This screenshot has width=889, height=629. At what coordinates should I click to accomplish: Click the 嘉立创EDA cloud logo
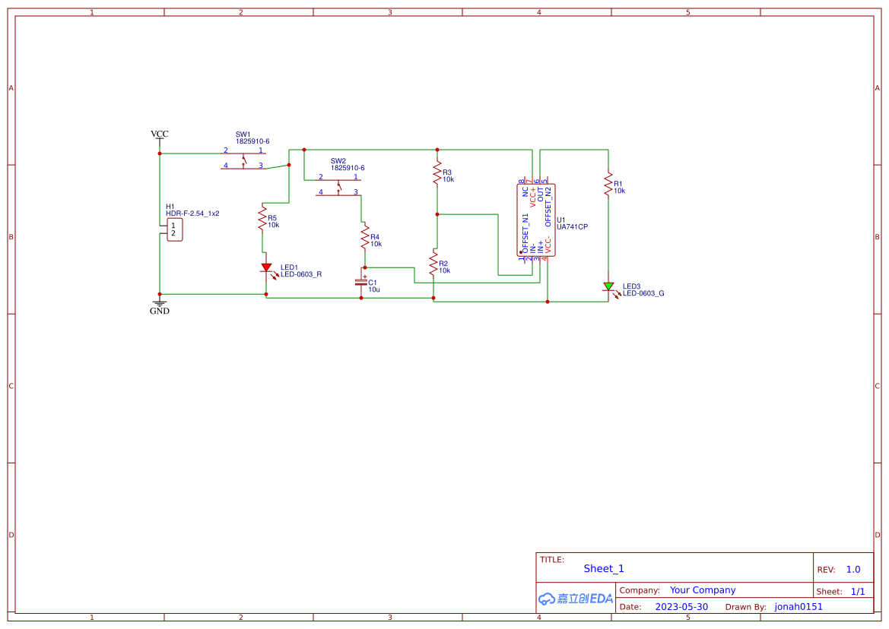pos(575,599)
